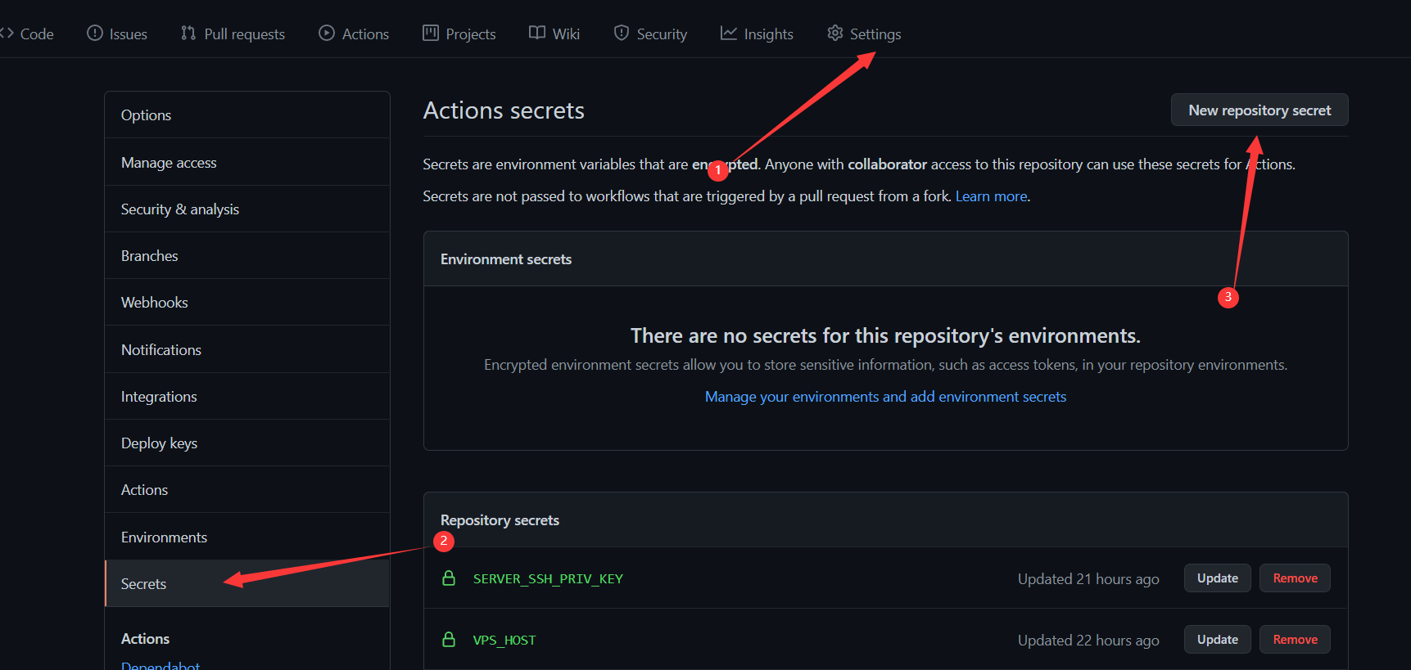This screenshot has width=1411, height=670.
Task: Go to Security & analysis settings
Action: point(247,209)
